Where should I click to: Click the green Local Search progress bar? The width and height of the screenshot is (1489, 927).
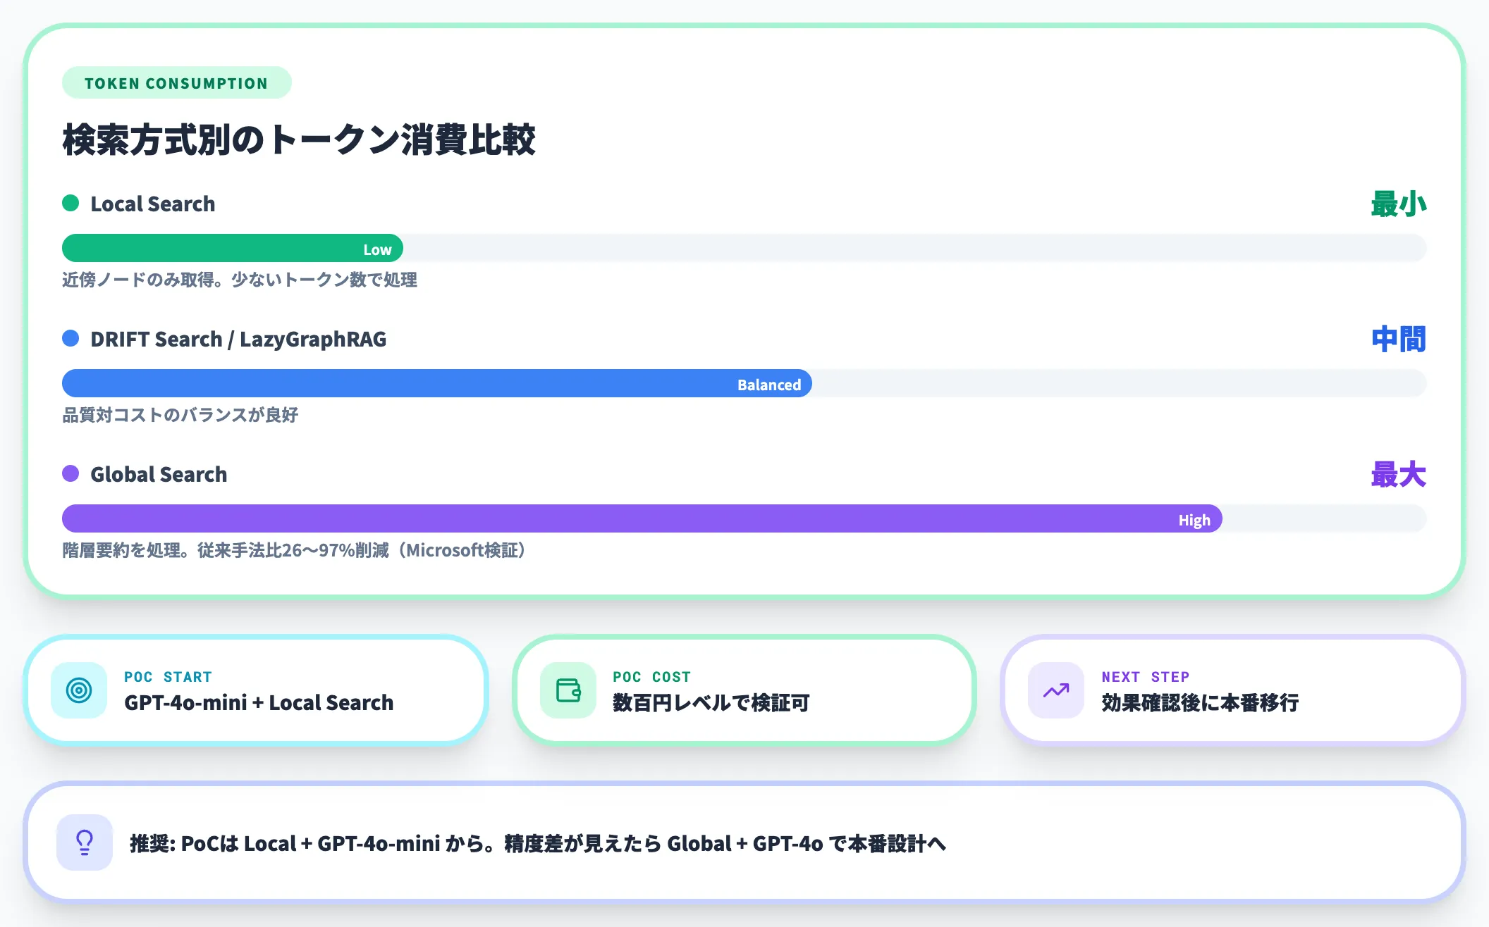[233, 248]
